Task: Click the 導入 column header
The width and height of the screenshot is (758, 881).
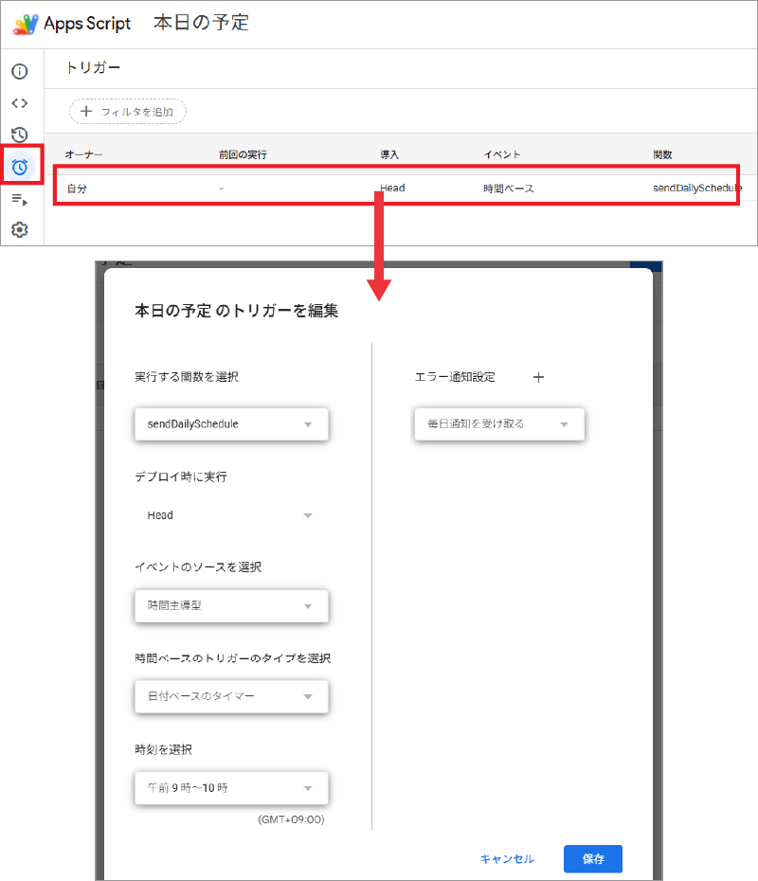Action: click(389, 154)
